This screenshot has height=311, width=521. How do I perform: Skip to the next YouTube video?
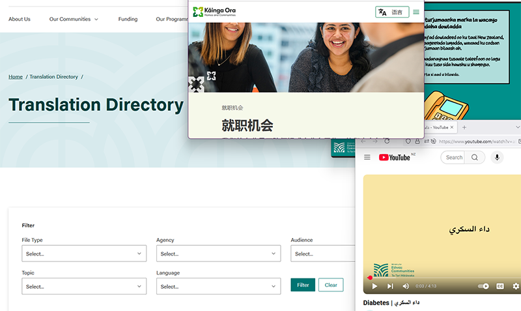[390, 286]
